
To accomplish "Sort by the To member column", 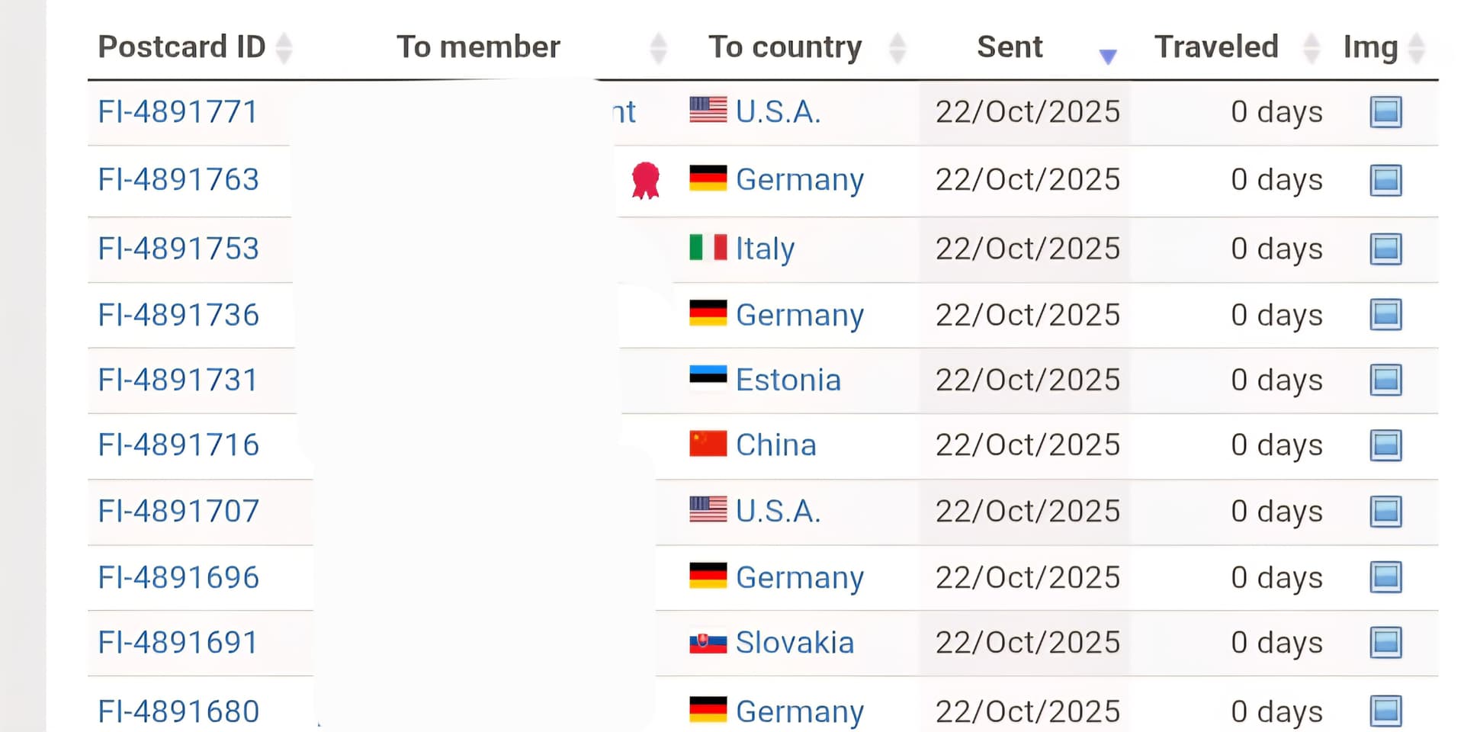I will 478,47.
